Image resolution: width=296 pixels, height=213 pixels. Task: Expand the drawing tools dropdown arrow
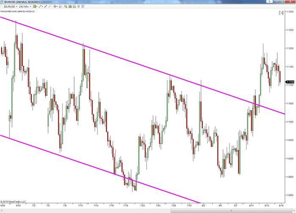click(42, 6)
